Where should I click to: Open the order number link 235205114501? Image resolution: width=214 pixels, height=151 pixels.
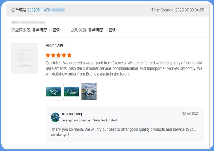point(46,10)
